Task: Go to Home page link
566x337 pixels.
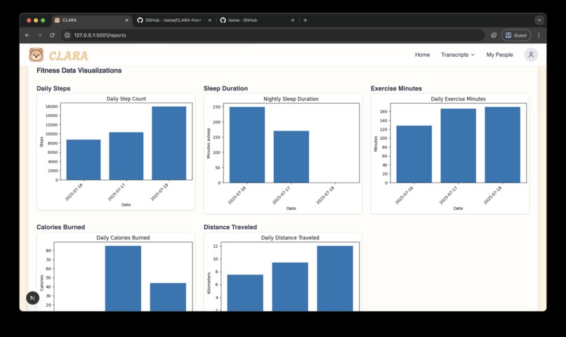Action: [x=422, y=55]
